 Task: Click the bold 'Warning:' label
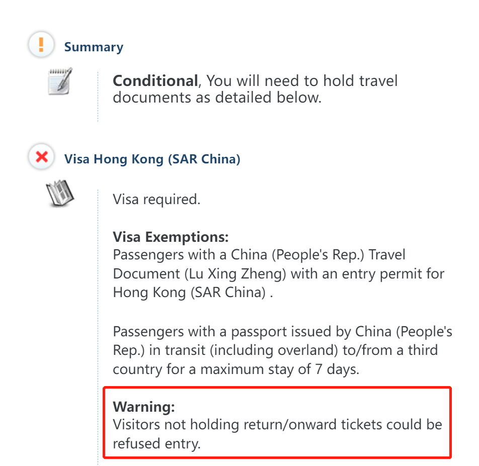pos(143,406)
